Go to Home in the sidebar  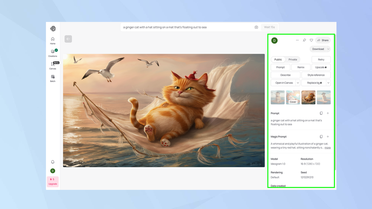[53, 41]
